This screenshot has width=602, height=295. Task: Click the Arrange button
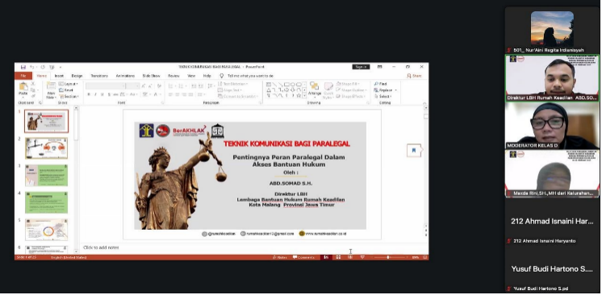pos(315,90)
